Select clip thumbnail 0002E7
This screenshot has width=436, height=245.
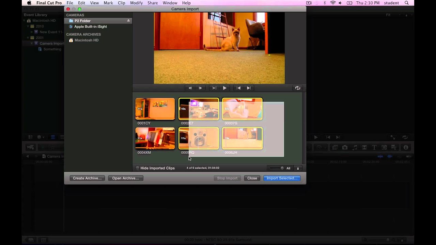point(199,109)
